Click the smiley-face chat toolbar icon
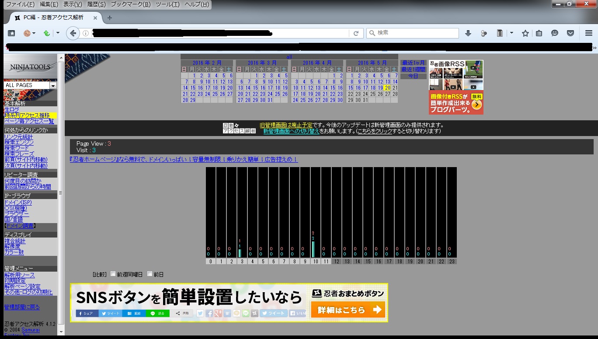 (555, 33)
